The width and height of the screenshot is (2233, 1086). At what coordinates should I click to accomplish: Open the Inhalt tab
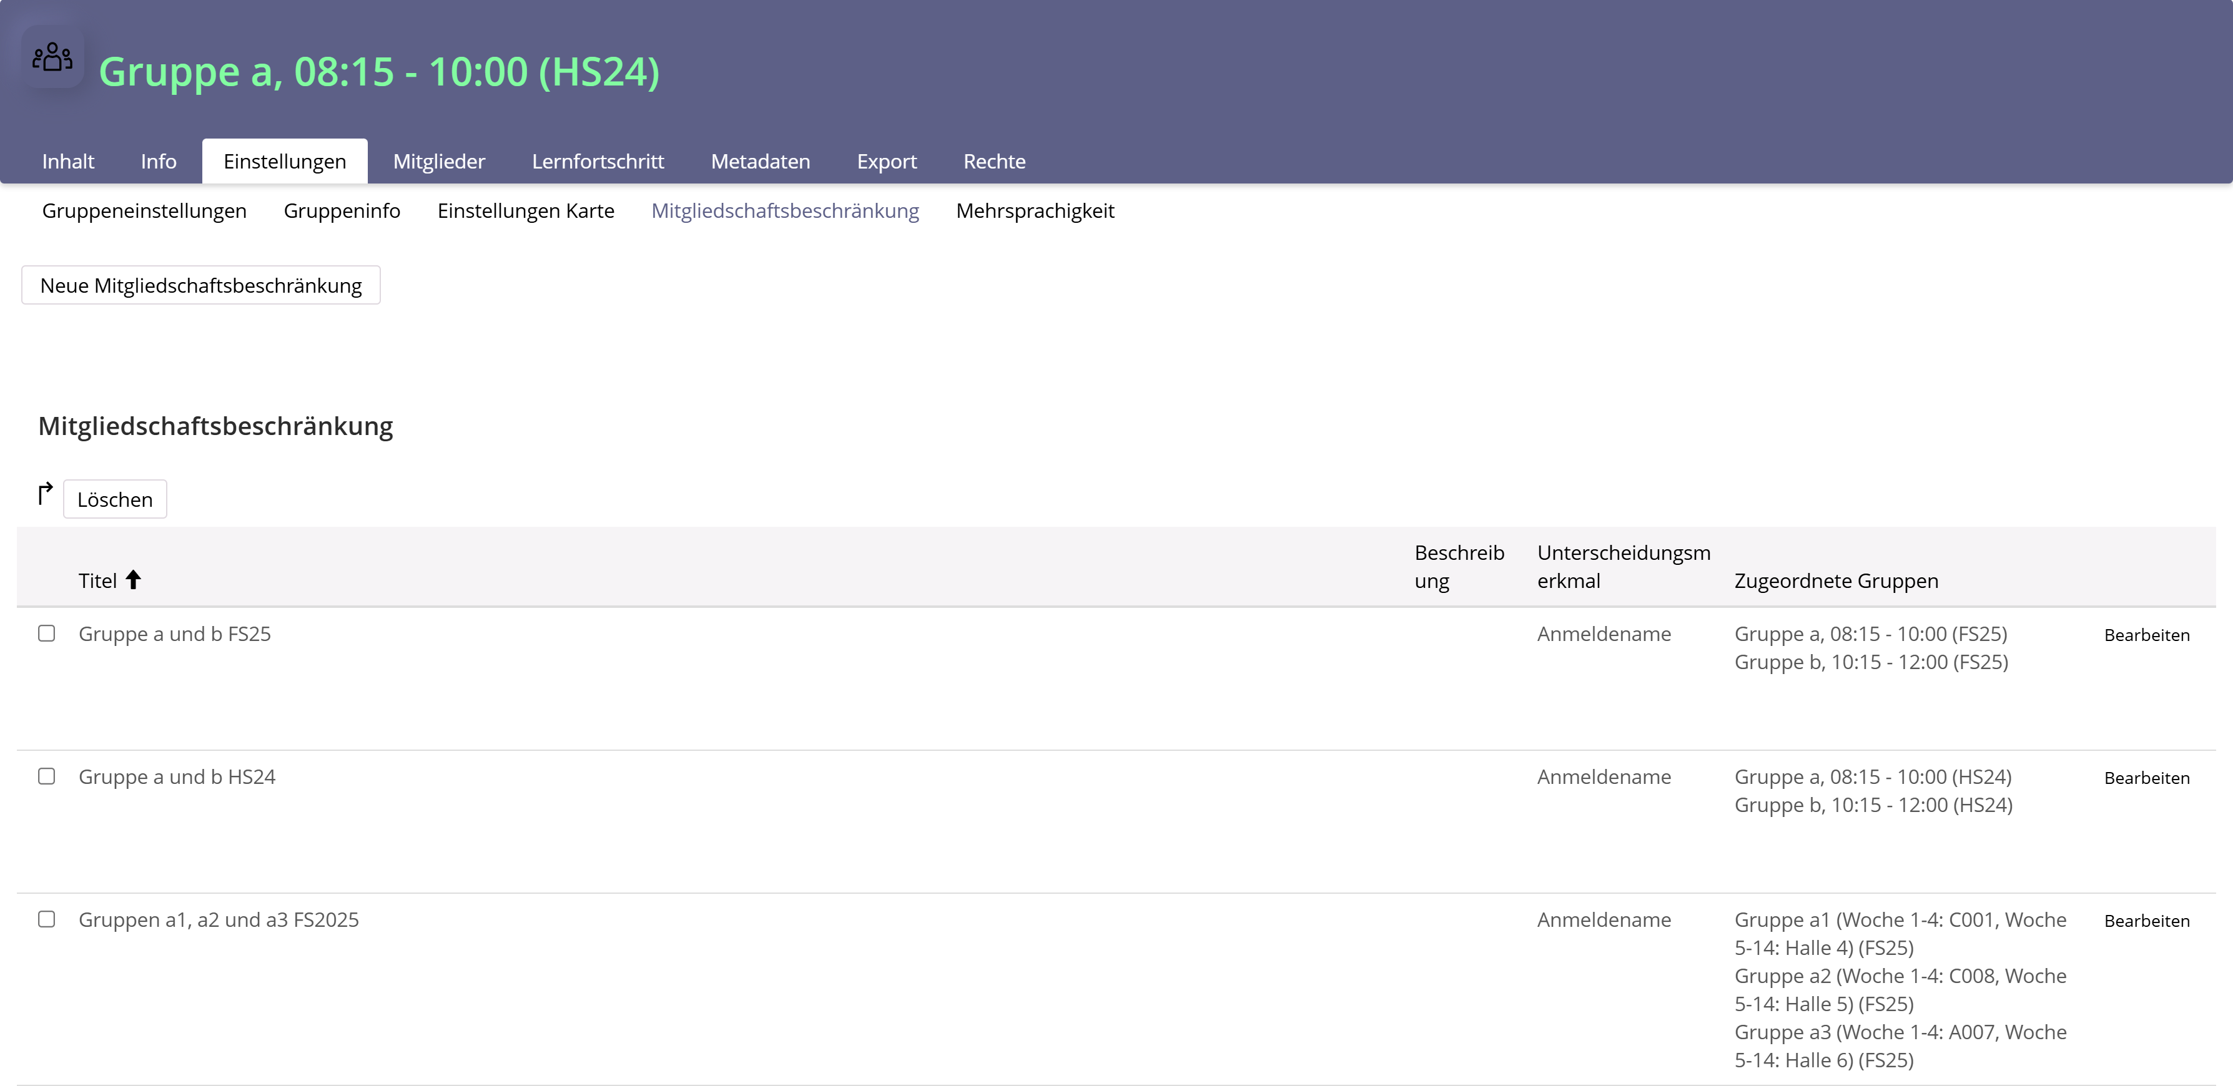67,161
